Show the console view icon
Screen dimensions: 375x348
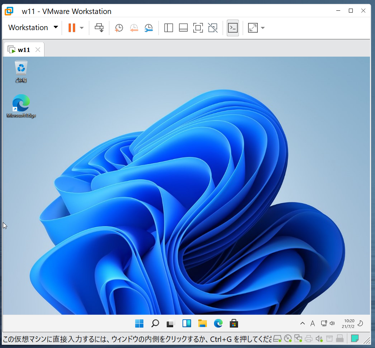click(x=233, y=28)
